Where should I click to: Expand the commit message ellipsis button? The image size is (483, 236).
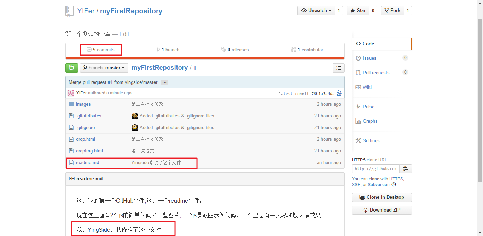[164, 82]
